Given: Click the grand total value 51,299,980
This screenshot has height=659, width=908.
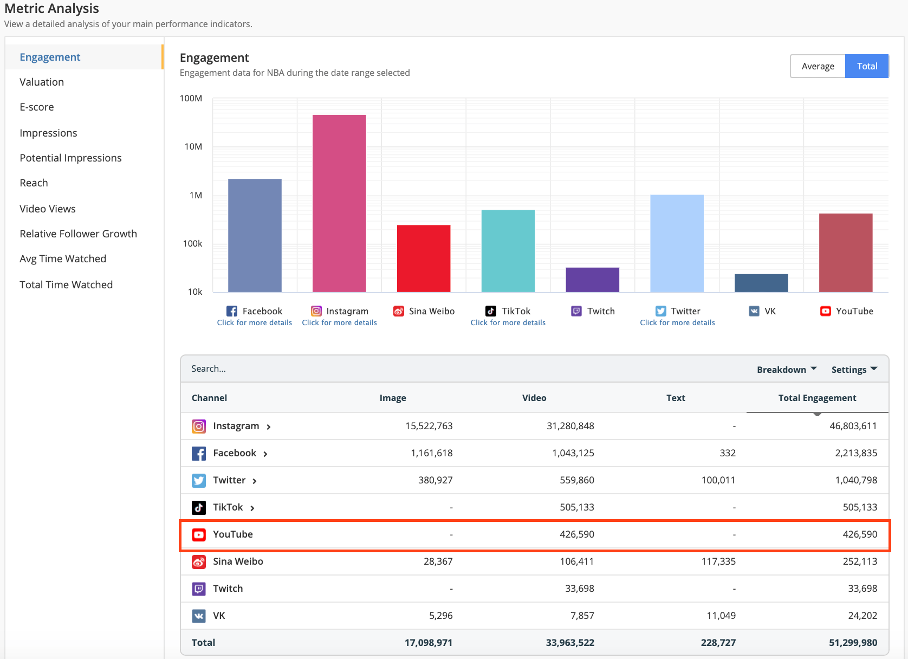Looking at the screenshot, I should (x=853, y=643).
